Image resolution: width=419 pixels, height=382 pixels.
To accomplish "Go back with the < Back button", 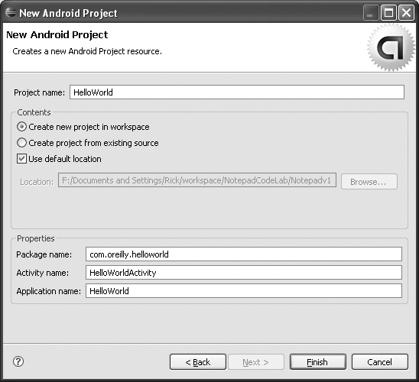I will pyautogui.click(x=198, y=362).
